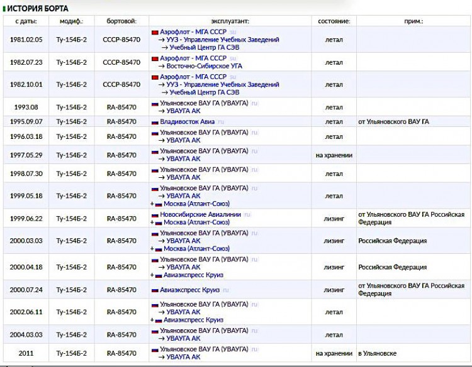Image resolution: width=472 pixels, height=367 pixels.
Task: Click the Soviet flag icon in the 1982.07.23 row
Action: [155, 58]
